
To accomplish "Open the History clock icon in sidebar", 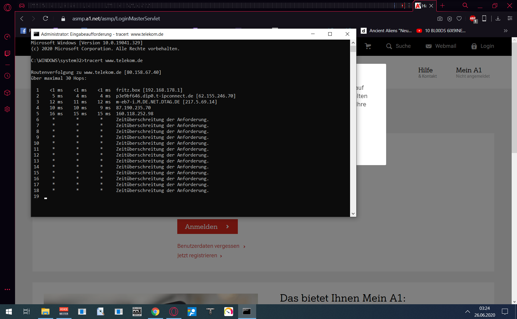I will 7,76.
